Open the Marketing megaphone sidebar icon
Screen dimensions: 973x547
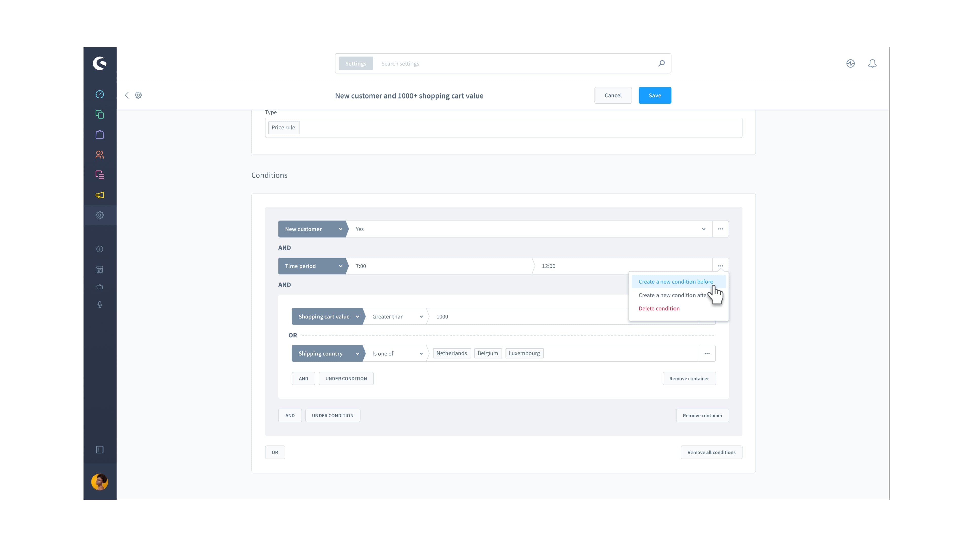point(100,195)
